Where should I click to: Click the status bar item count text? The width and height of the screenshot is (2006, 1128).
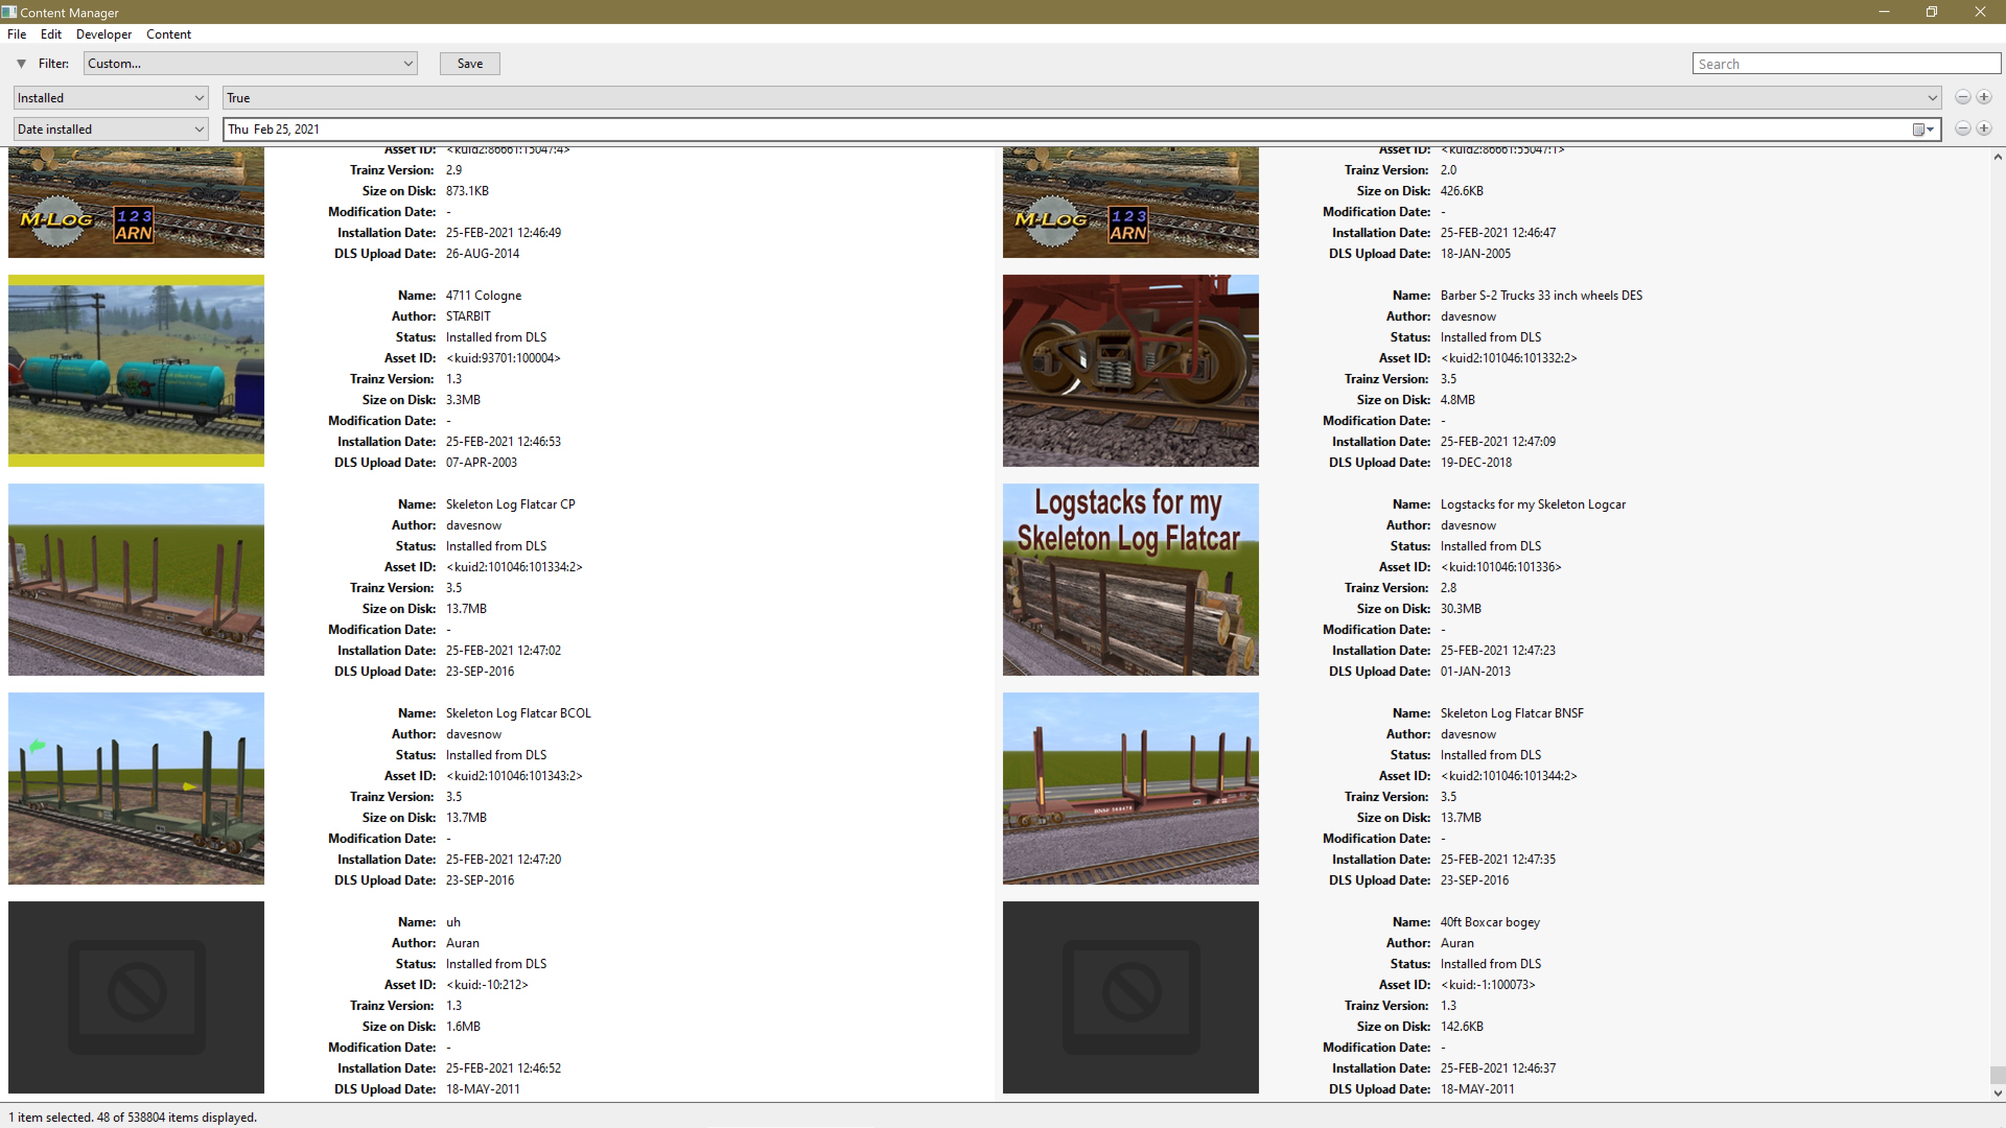pos(132,1117)
